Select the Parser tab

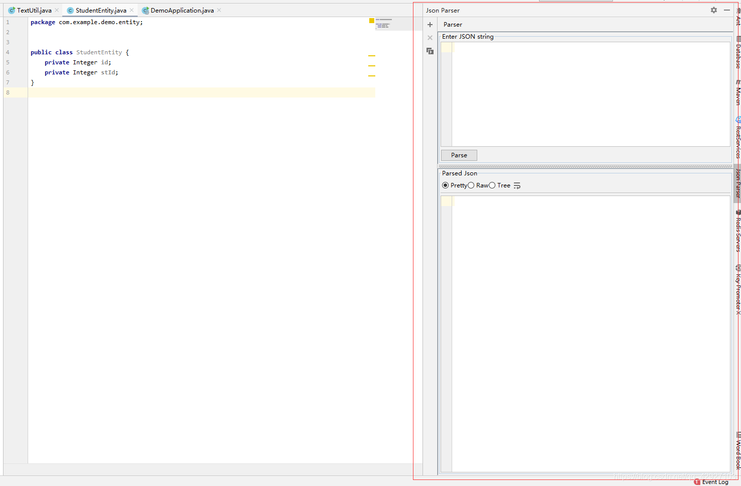[x=453, y=25]
